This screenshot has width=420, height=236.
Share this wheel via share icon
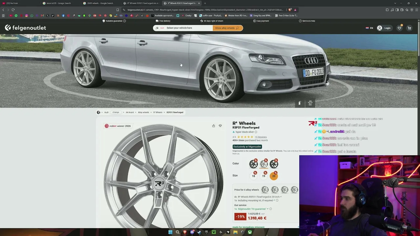(214, 126)
